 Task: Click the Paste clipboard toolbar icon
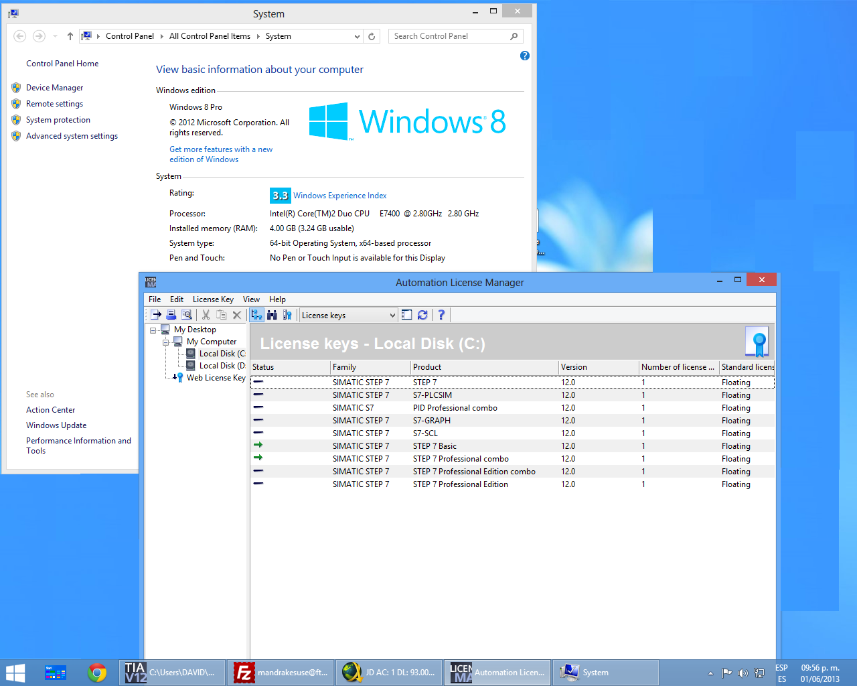[222, 315]
